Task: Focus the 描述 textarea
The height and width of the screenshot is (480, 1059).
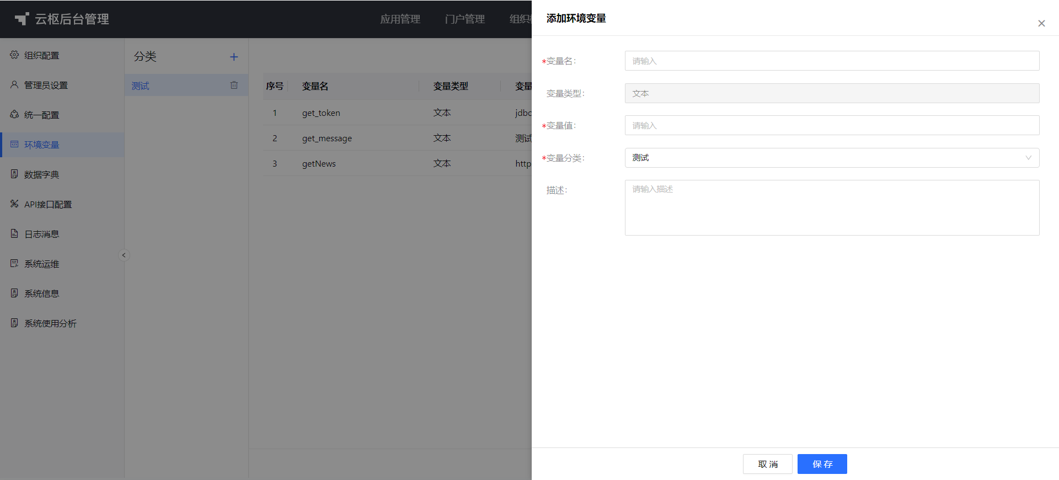Action: click(832, 207)
